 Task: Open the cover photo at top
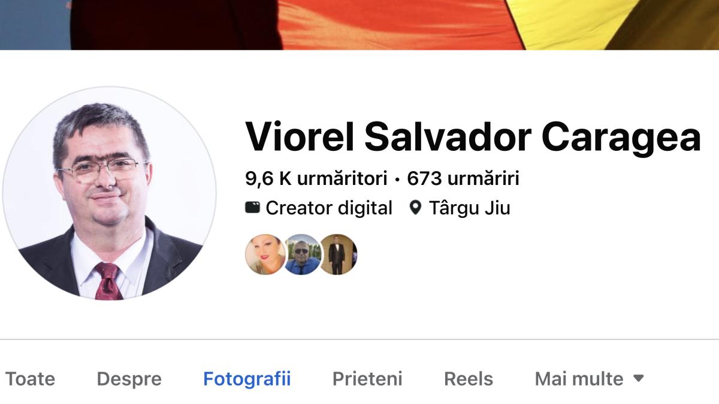pos(359,25)
